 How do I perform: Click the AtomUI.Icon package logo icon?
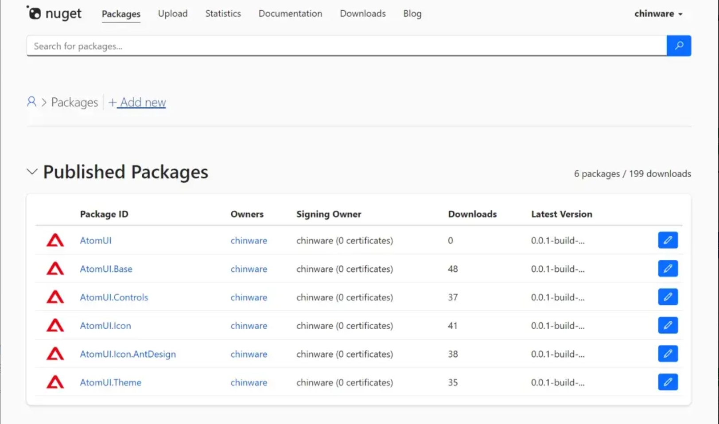coord(55,325)
